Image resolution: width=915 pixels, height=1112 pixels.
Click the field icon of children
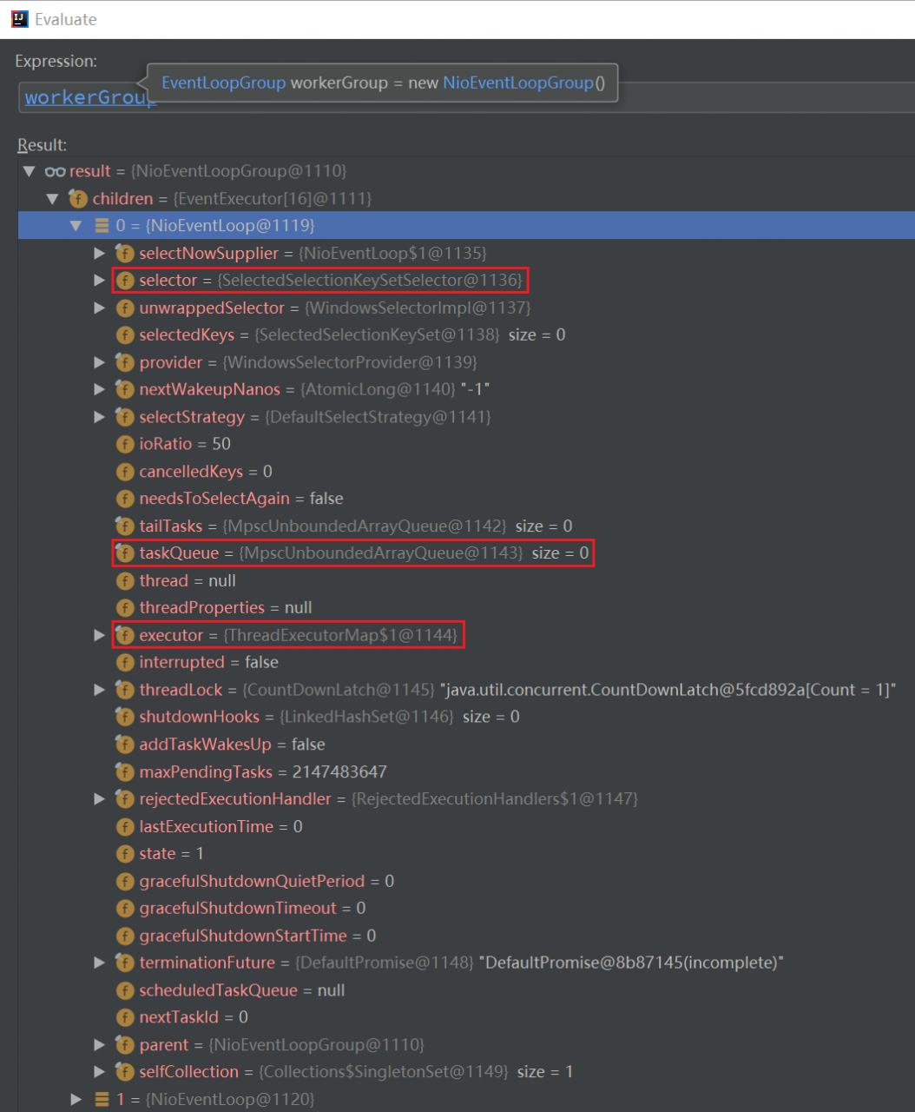pyautogui.click(x=78, y=199)
